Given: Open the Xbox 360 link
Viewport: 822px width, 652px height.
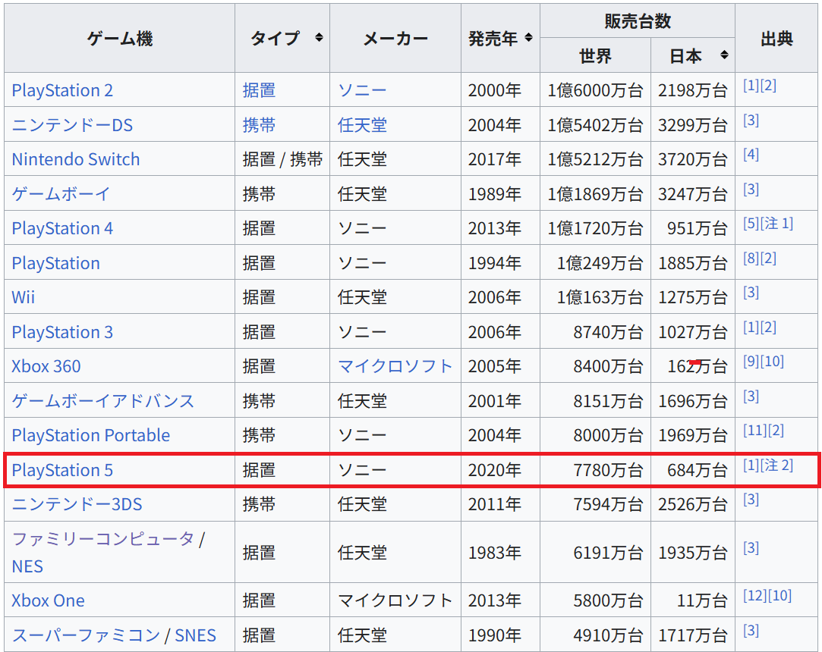Looking at the screenshot, I should tap(46, 366).
